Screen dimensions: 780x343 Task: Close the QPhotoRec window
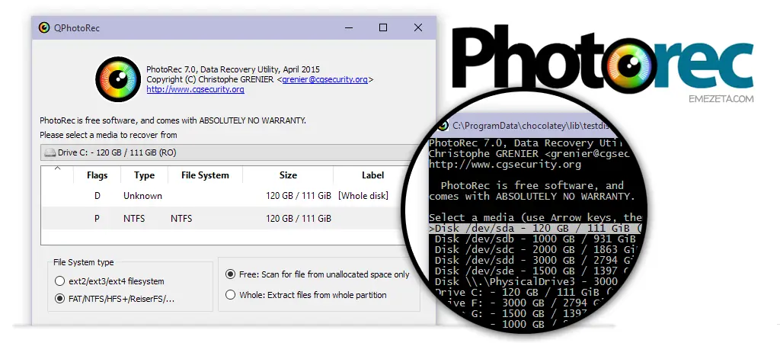click(x=418, y=27)
